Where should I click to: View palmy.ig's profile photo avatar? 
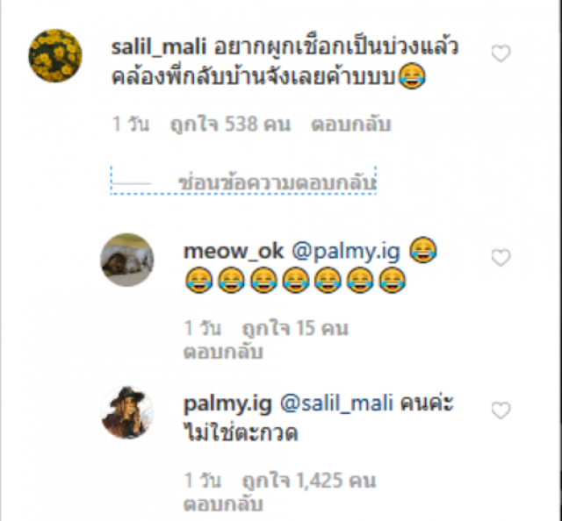click(126, 412)
